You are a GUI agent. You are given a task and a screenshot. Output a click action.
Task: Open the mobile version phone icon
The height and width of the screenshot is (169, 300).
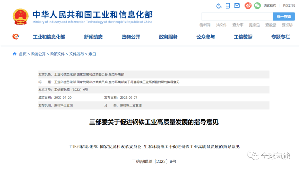(228, 6)
